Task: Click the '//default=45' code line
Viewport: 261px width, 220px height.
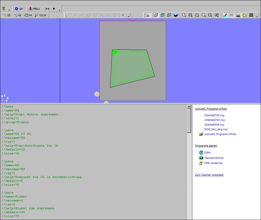Action: click(13, 212)
